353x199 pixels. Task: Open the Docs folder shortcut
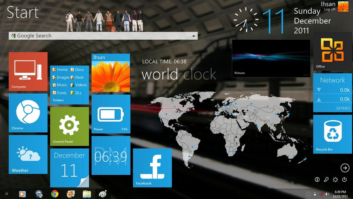click(77, 69)
